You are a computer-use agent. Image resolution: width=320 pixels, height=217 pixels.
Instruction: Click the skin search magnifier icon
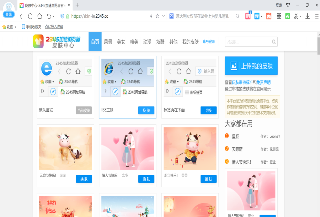(274, 42)
